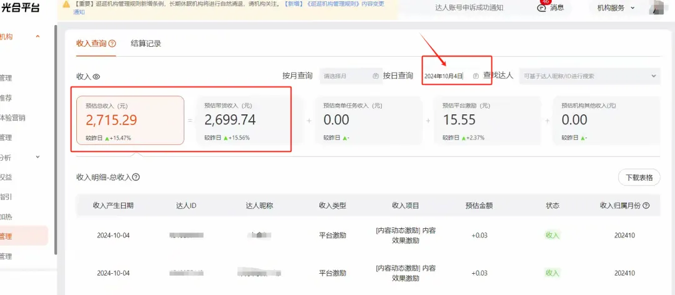Open the 机构服务 dropdown
675x295 pixels.
coord(616,7)
